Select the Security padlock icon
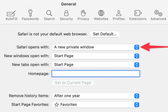Image resolution: width=168 pixels, height=112 pixels. (x=66, y=13)
